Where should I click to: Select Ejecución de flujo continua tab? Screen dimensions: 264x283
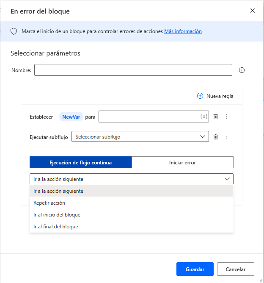(x=80, y=162)
